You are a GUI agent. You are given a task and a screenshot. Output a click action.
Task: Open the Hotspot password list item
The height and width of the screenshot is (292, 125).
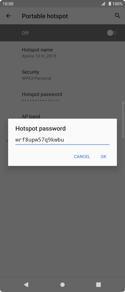(x=62, y=97)
